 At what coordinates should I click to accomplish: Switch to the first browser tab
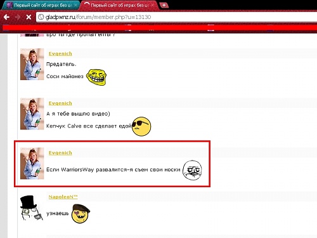point(41,5)
